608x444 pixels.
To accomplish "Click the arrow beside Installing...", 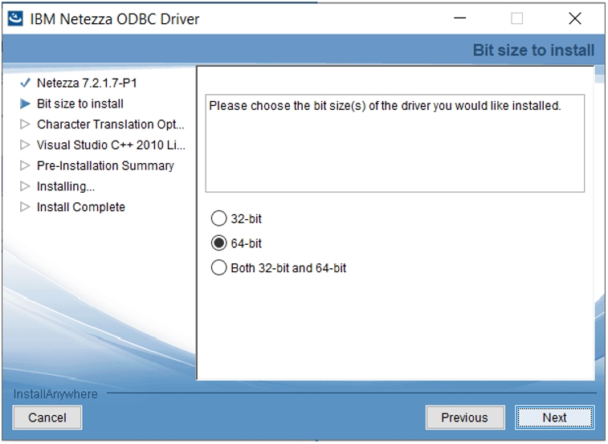I will pos(25,186).
